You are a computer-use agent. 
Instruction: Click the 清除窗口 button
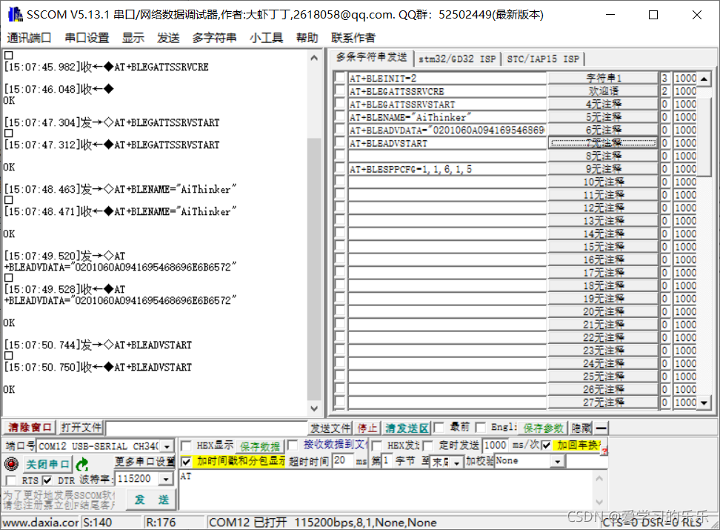click(x=30, y=428)
